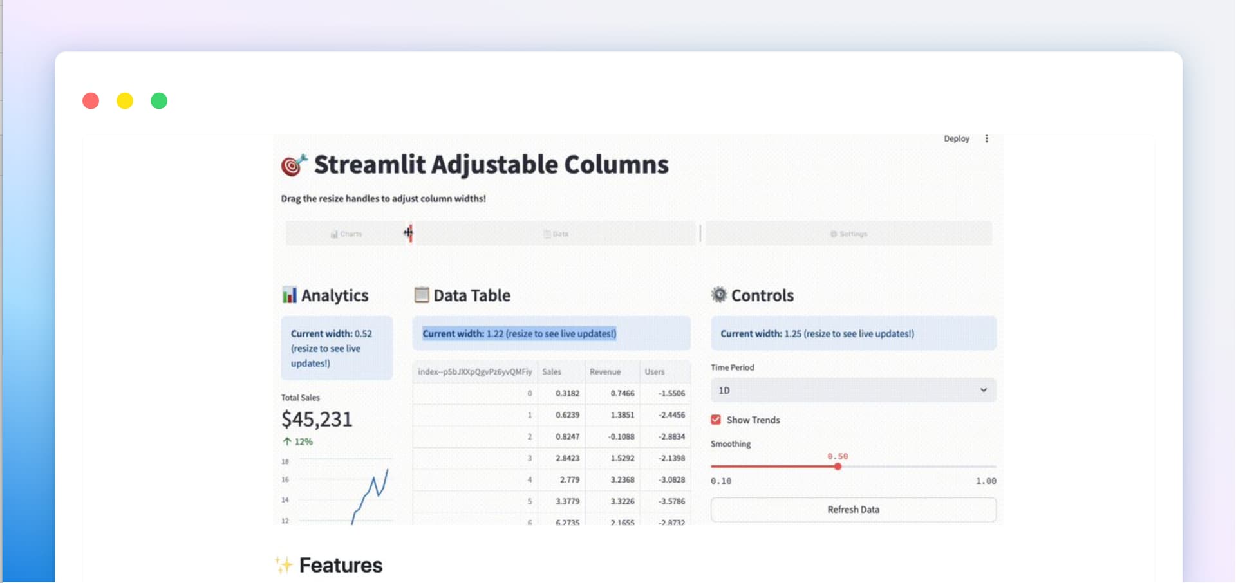Click the Users column header
The width and height of the screenshot is (1236, 583).
click(665, 372)
